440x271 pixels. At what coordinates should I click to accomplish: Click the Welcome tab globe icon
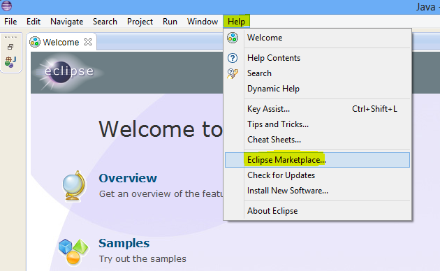point(35,42)
